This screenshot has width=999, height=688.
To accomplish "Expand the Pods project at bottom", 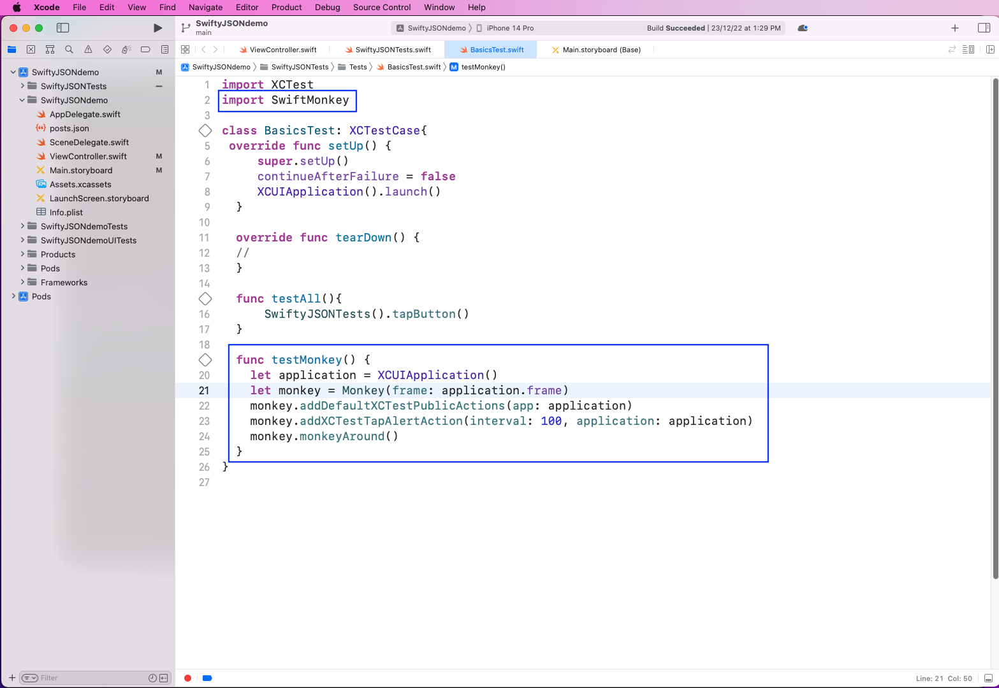I will [13, 296].
